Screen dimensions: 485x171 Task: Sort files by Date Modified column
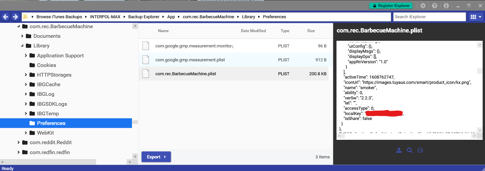tap(253, 31)
